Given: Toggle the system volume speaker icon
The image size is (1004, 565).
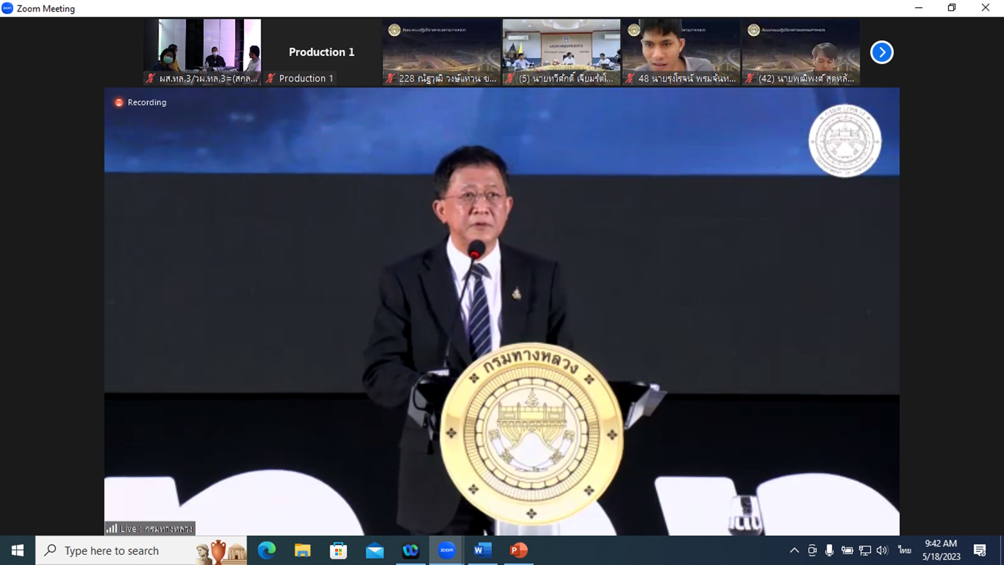Looking at the screenshot, I should pos(882,550).
